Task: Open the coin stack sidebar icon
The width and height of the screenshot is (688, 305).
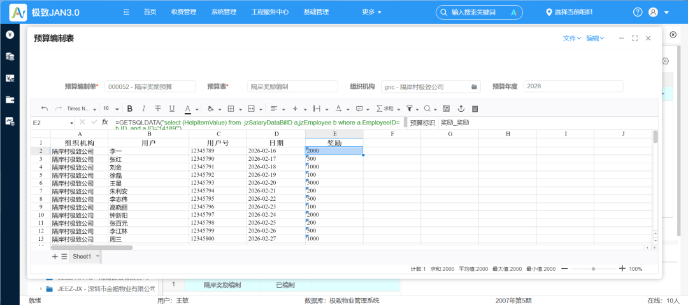Action: [10, 57]
